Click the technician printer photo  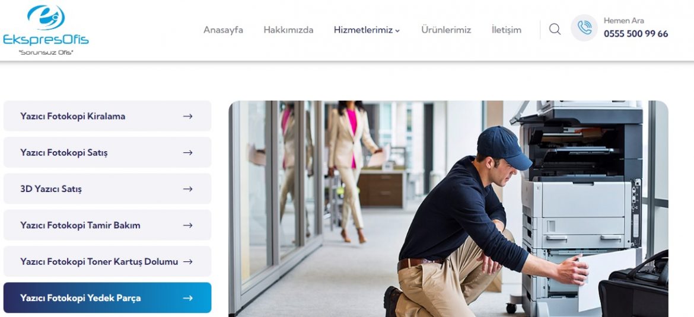point(448,209)
